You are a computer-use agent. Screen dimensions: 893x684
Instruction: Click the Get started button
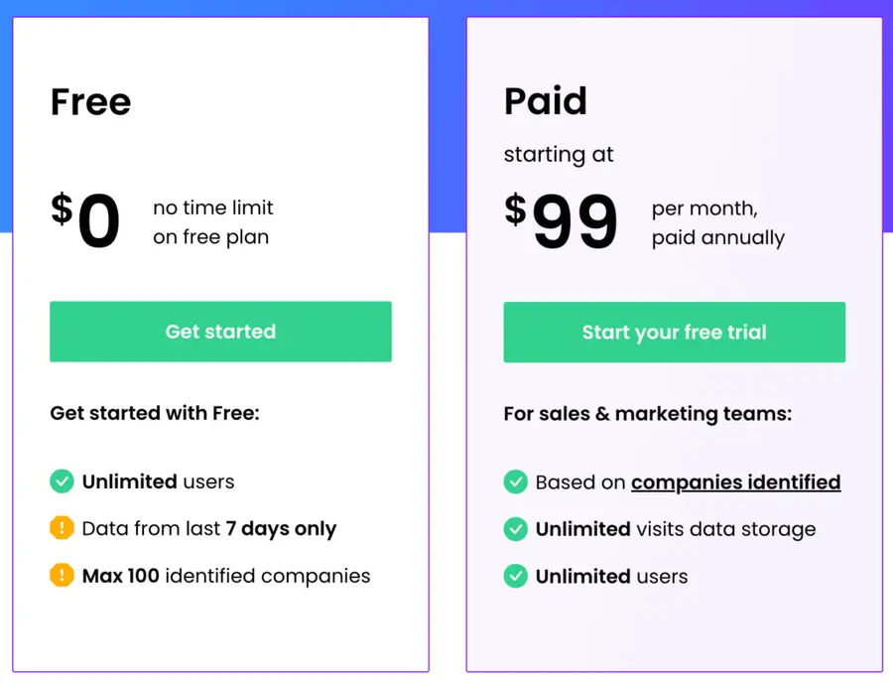(x=220, y=332)
